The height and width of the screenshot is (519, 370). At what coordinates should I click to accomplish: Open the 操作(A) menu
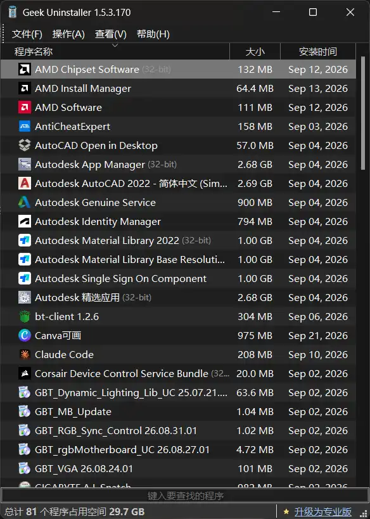[68, 34]
